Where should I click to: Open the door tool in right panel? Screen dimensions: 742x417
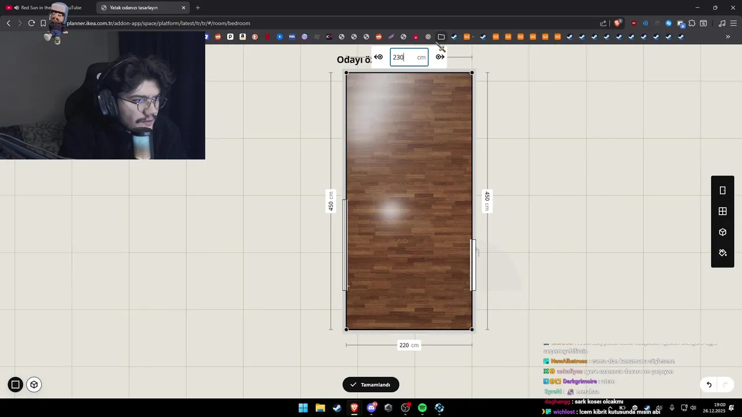pyautogui.click(x=723, y=191)
